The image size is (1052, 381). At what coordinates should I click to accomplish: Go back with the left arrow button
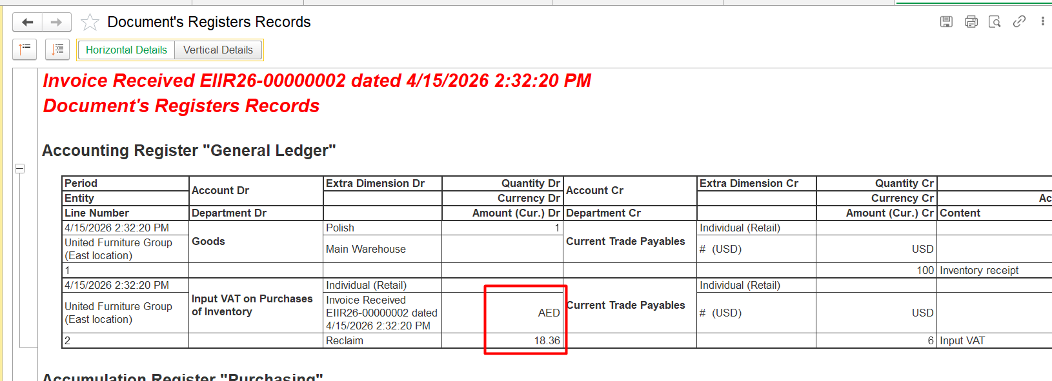pos(27,23)
